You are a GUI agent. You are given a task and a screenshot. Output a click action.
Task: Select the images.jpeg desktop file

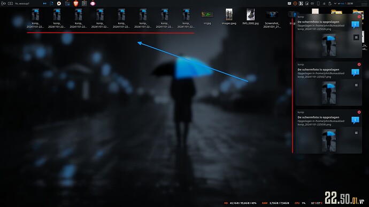click(x=229, y=17)
